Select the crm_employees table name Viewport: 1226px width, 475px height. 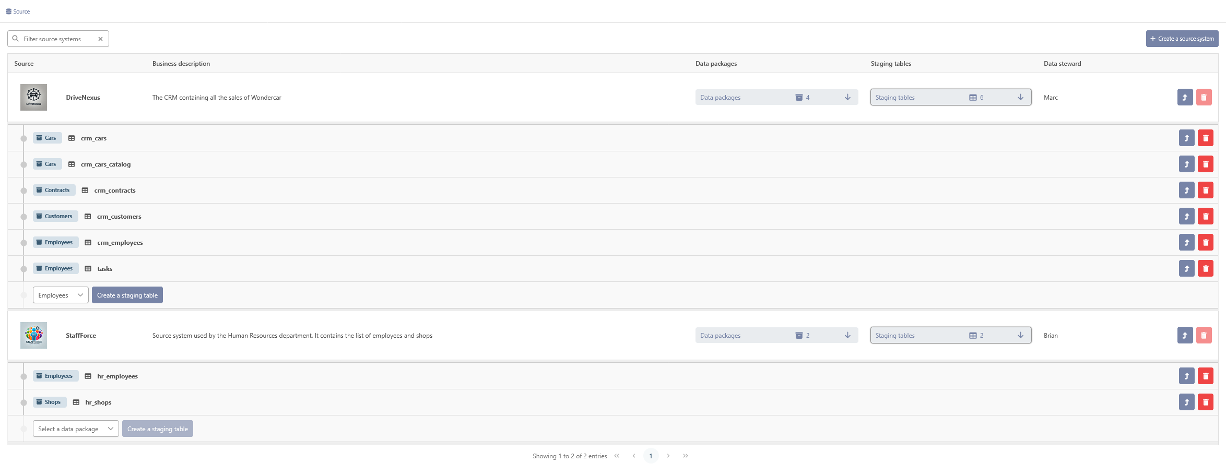[x=120, y=243]
